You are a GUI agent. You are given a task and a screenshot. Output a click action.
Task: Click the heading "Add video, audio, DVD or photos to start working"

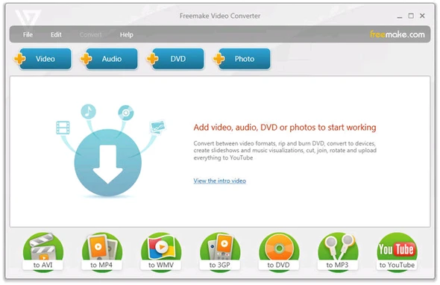point(285,128)
